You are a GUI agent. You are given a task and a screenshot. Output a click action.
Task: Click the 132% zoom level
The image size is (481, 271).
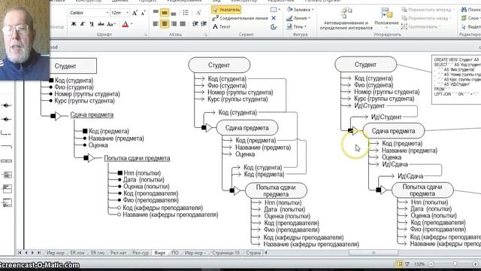[419, 264]
